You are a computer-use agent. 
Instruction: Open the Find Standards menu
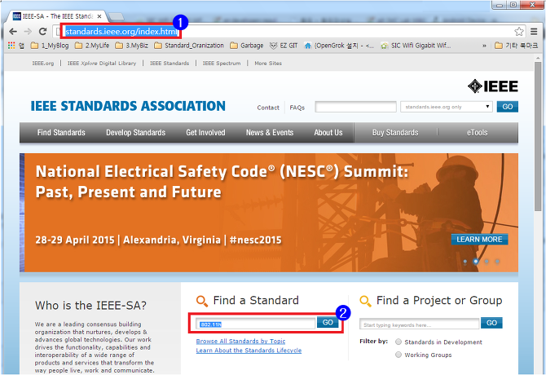(61, 133)
